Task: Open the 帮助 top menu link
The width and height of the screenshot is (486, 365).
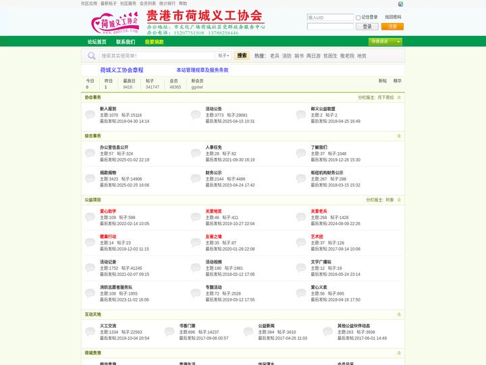Action: (x=183, y=3)
